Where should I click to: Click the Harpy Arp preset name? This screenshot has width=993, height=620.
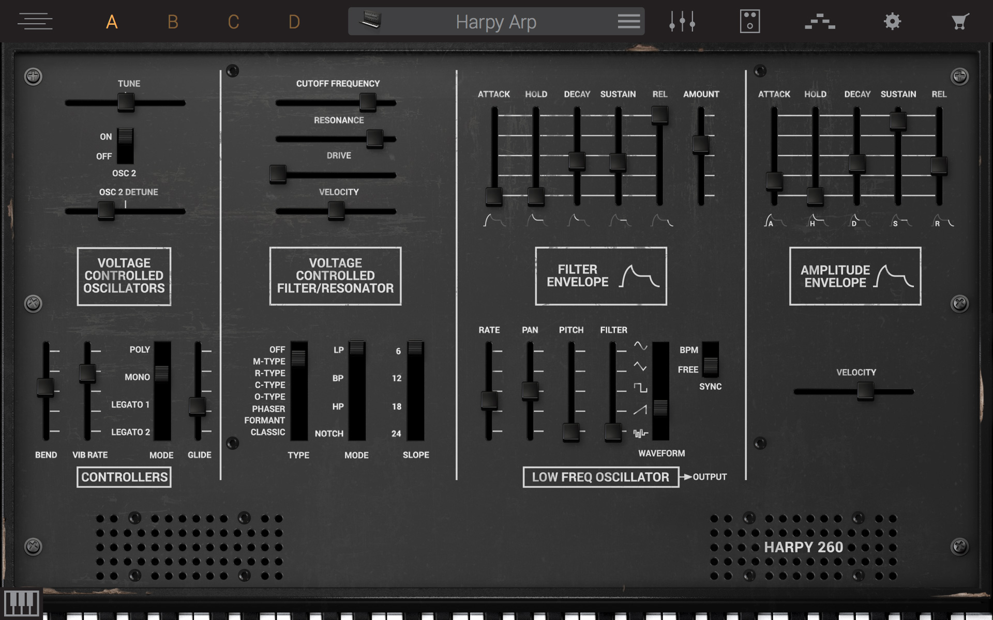point(495,22)
